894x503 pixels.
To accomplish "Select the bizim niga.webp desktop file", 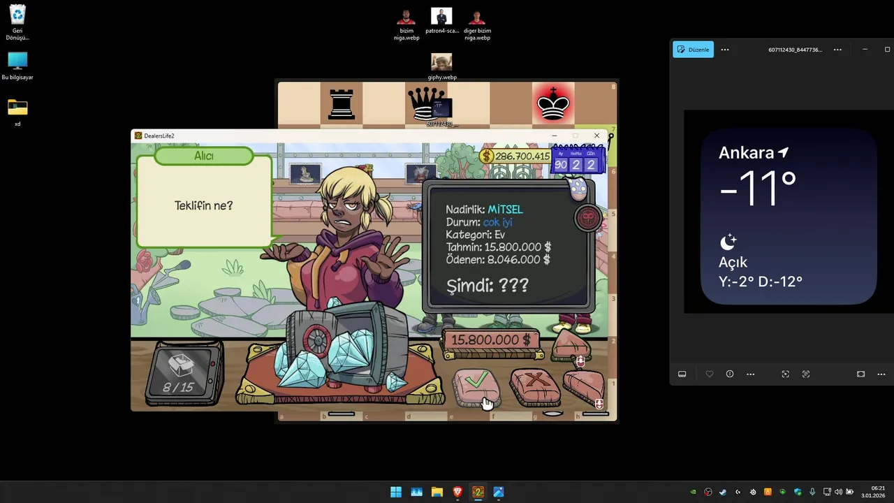I will point(406,24).
